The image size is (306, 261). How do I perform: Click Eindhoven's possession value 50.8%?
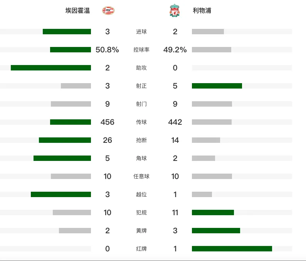107,50
